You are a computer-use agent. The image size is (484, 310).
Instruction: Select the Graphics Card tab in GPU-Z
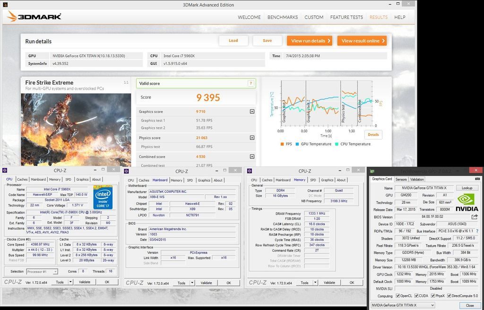tap(382, 179)
